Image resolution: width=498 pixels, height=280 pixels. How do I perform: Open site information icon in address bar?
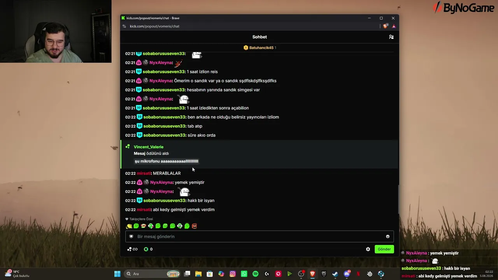click(124, 26)
